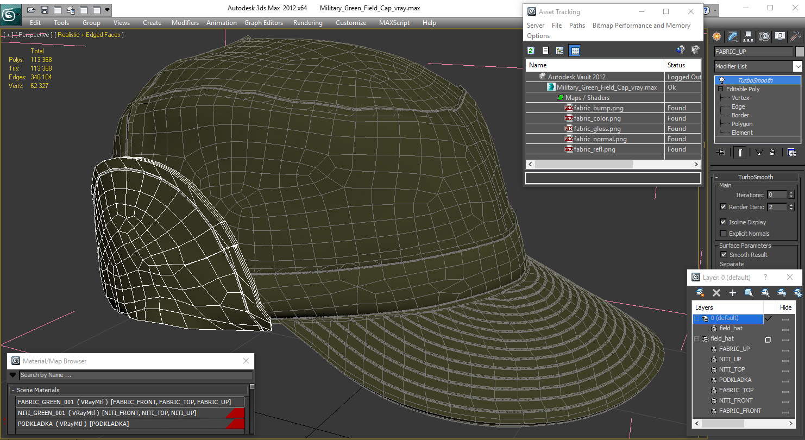Open the 3ds Max application menu button

tap(10, 14)
